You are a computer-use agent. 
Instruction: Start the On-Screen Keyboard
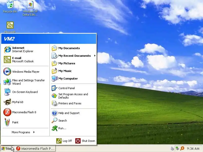[x=25, y=92]
